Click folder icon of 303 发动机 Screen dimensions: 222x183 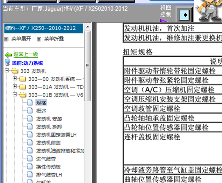(x=15, y=71)
